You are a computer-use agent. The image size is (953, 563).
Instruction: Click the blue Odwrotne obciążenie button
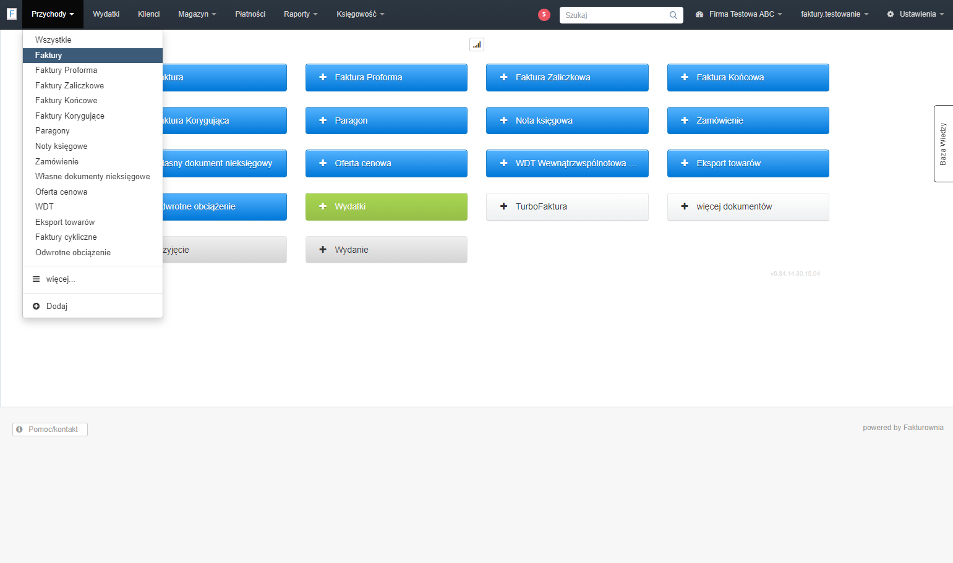click(224, 206)
